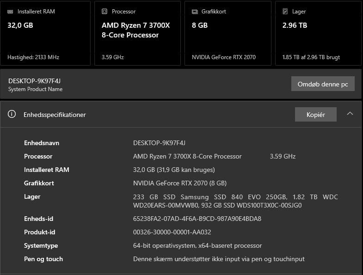Click the Grafikkort card icon
Viewport: 363px width, 275px height.
click(195, 12)
